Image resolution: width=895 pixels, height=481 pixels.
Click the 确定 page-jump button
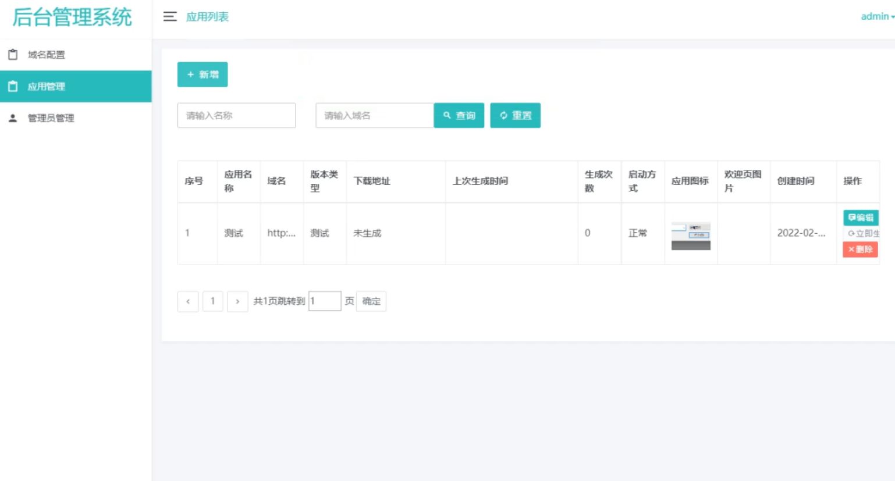pos(370,301)
